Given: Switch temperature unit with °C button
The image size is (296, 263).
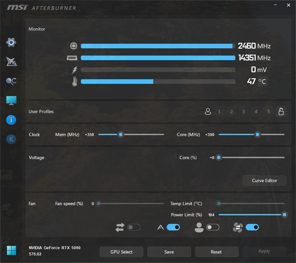Looking at the screenshot, I should pyautogui.click(x=262, y=82).
